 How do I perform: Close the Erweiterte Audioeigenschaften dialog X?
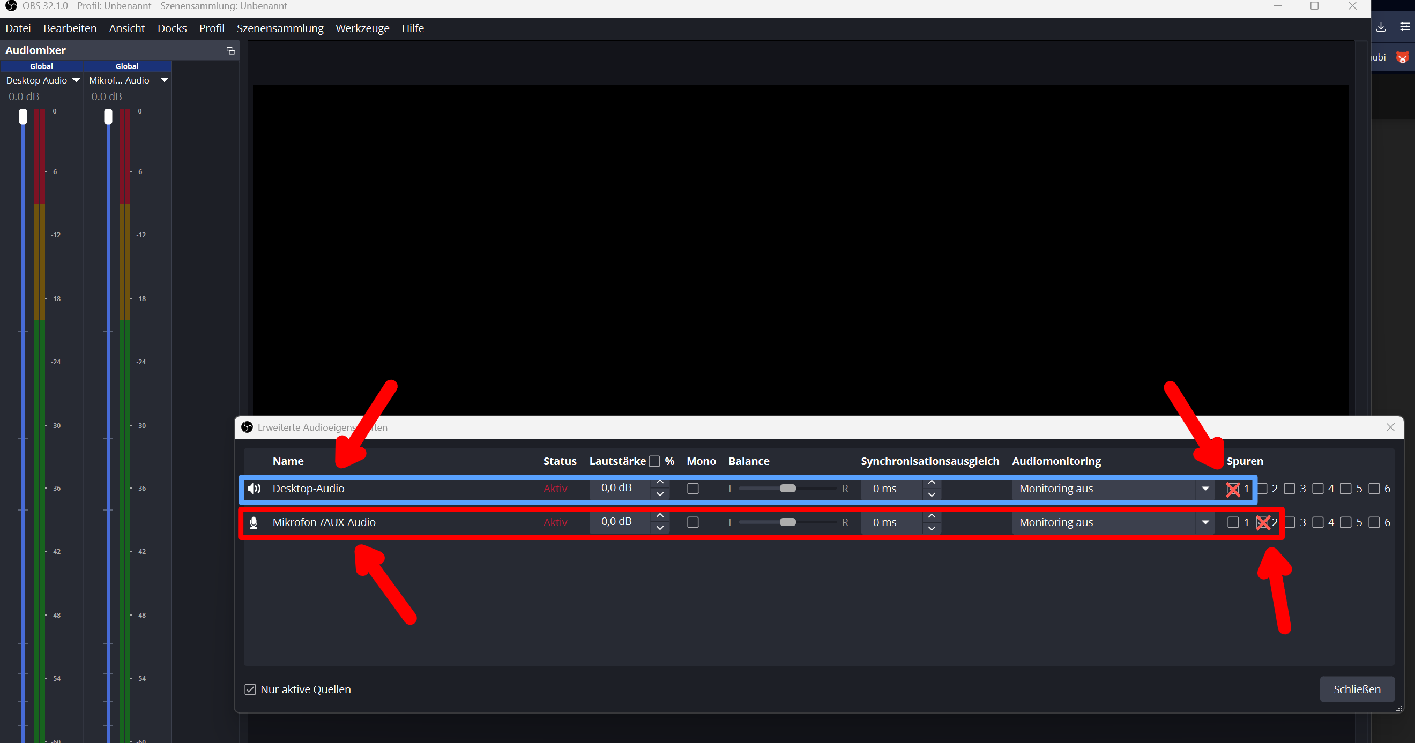pyautogui.click(x=1390, y=427)
